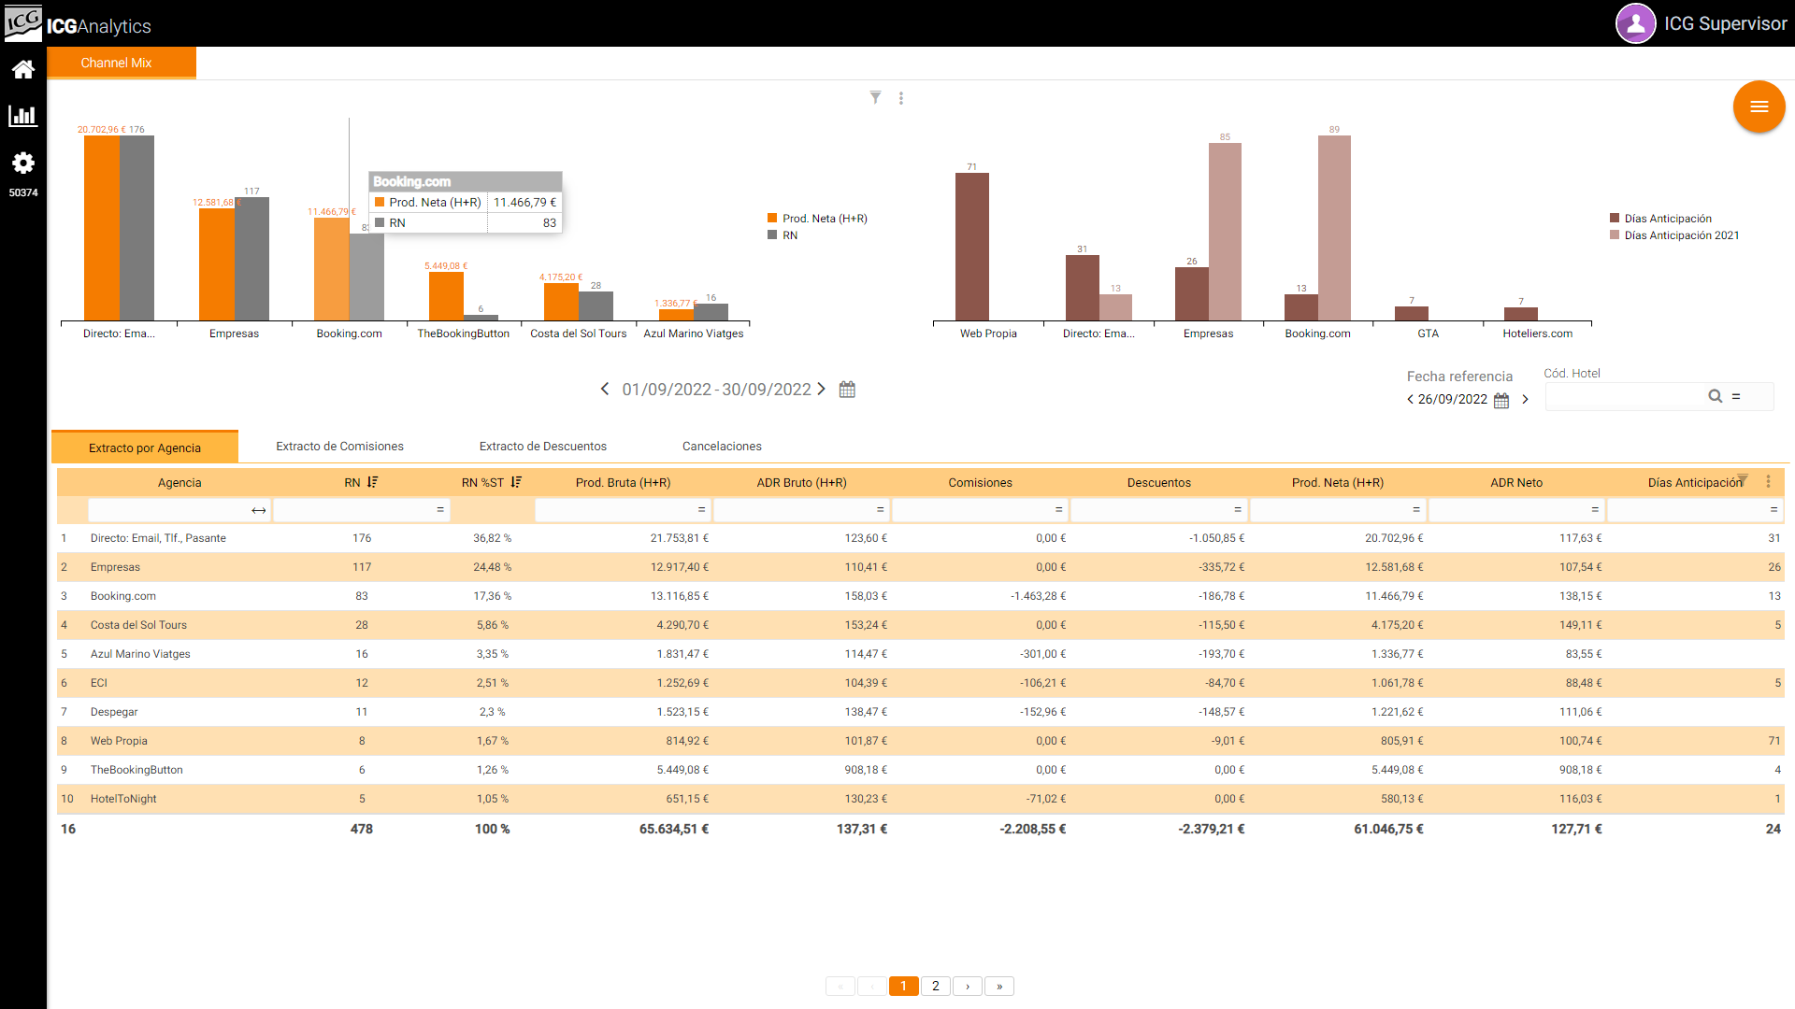Viewport: 1795px width, 1009px height.
Task: Click the Agencia filter input field
Action: tap(168, 510)
